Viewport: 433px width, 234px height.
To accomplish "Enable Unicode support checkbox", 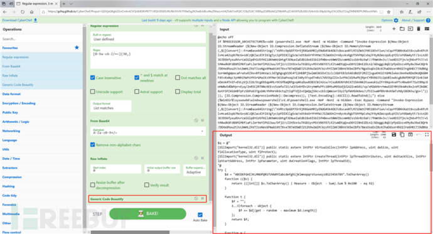I will click(x=92, y=92).
